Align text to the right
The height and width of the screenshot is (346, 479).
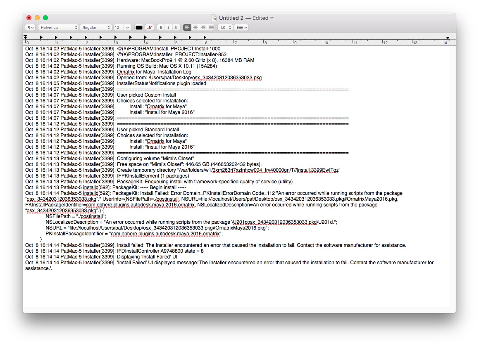[x=203, y=28]
